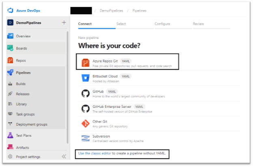Click the Releases rocket icon

click(x=10, y=94)
